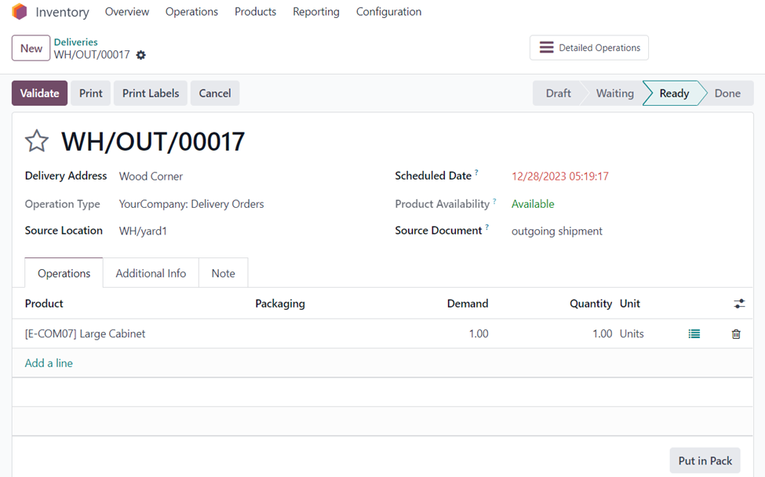Edit the Scheduled Date field
This screenshot has height=477, width=765.
[x=560, y=177]
